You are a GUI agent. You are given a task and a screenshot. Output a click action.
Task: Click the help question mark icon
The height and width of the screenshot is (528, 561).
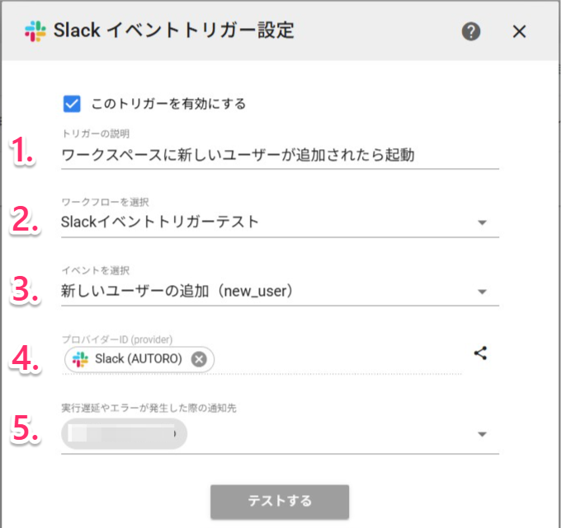471,32
